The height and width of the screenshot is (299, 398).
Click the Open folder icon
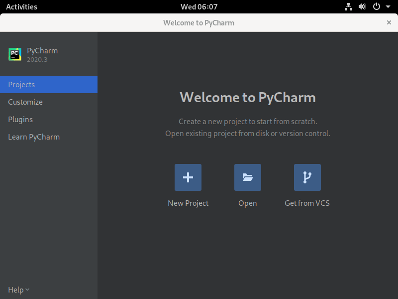click(247, 177)
